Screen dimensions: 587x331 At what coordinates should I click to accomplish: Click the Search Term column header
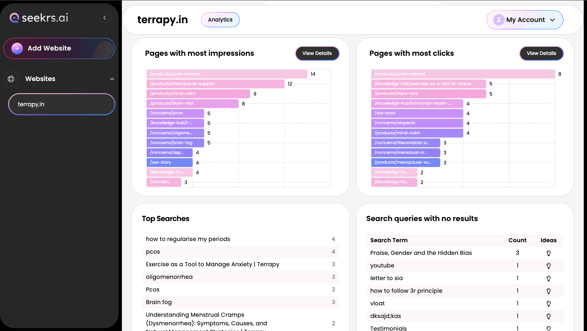tap(389, 240)
